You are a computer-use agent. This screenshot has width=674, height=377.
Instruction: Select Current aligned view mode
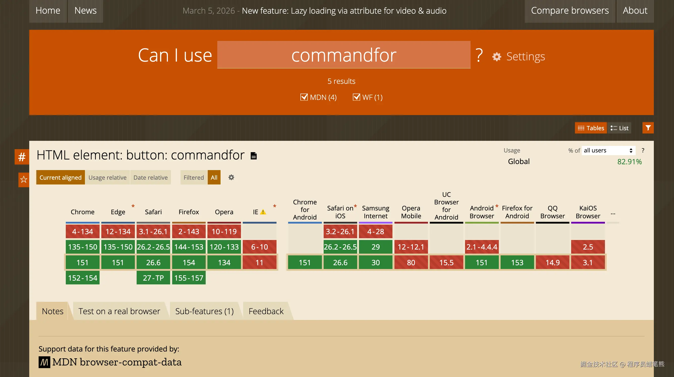60,177
